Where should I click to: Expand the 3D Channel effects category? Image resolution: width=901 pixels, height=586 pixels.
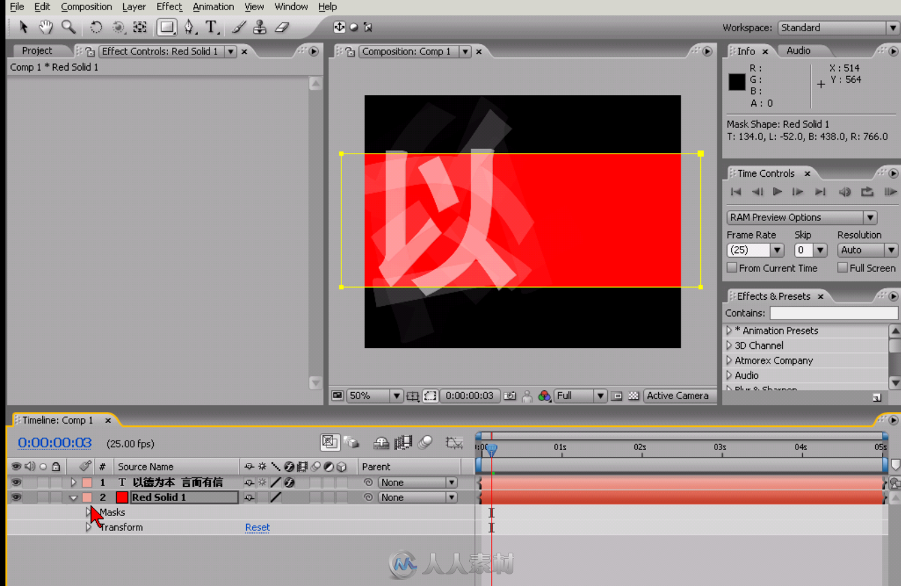click(729, 345)
